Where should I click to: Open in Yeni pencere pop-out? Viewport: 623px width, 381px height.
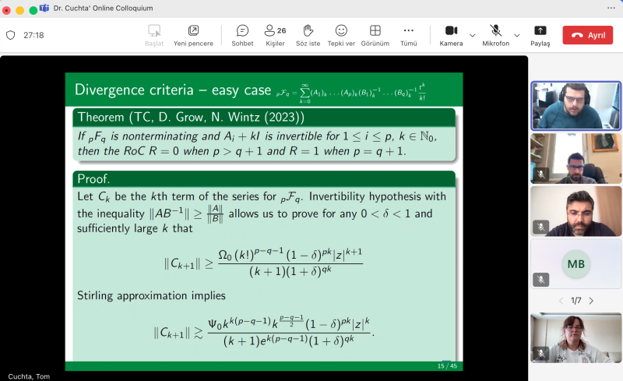tap(193, 35)
